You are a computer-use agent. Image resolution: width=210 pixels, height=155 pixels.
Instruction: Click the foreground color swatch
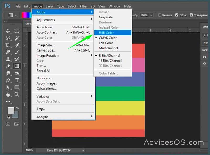coord(11,110)
